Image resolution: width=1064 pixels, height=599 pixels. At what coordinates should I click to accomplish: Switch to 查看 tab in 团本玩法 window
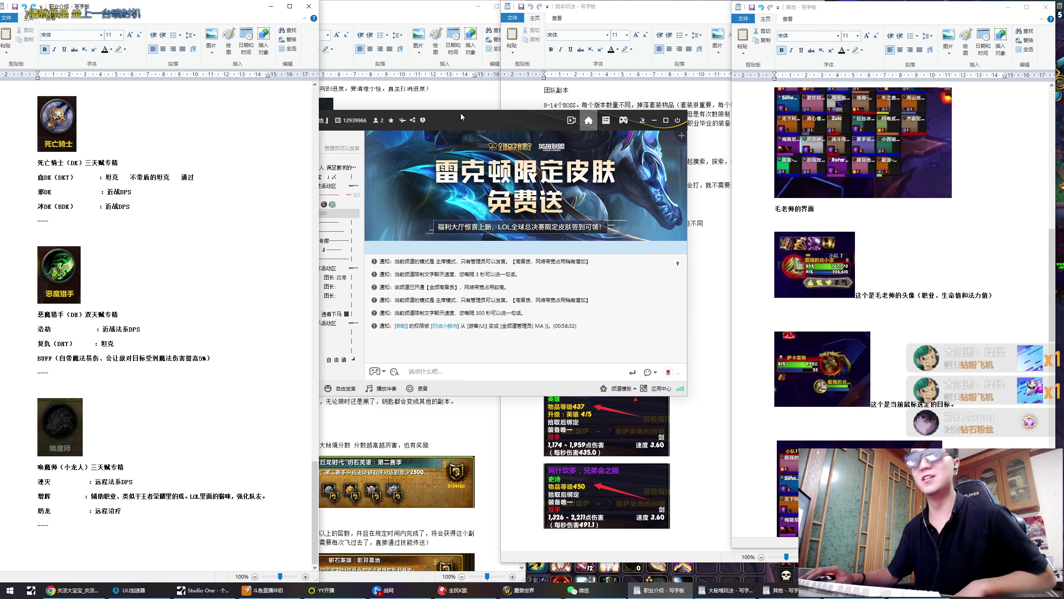557,18
